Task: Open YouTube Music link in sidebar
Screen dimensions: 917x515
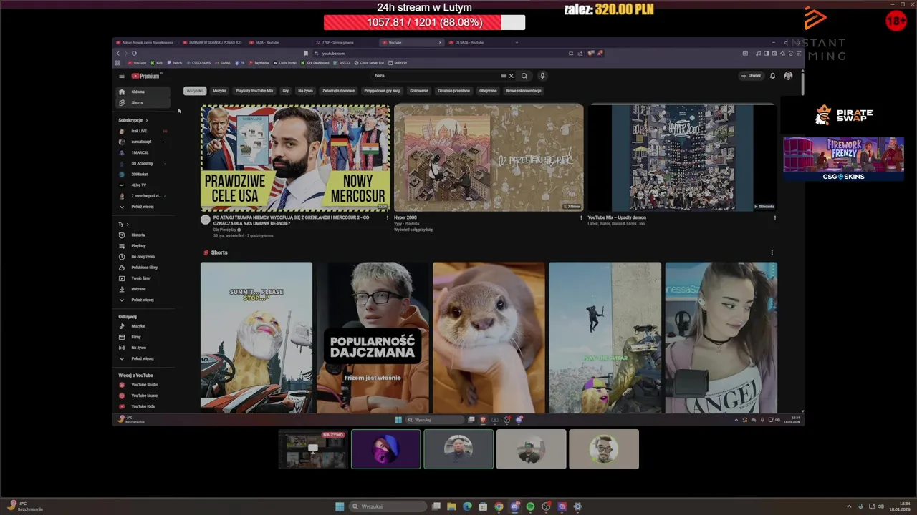Action: coord(143,396)
